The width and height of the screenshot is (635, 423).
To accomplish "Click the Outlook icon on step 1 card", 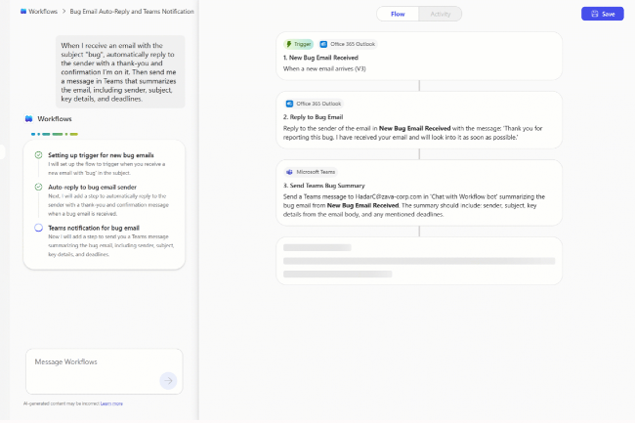I will [x=323, y=44].
